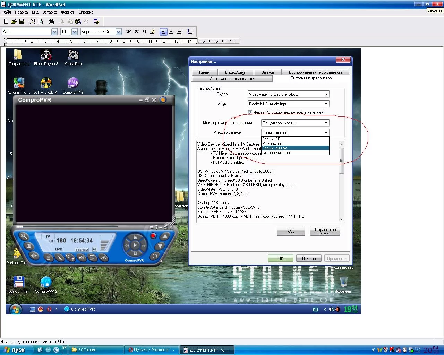Save the document with the floppy disk icon
This screenshot has width=444, height=355.
(22, 21)
